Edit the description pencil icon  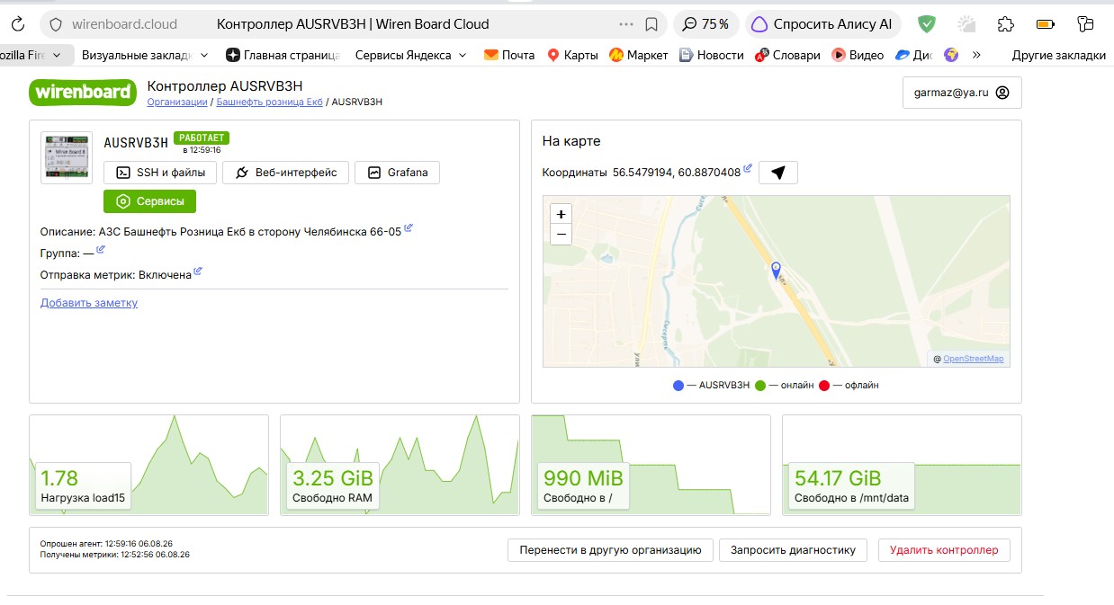[409, 228]
